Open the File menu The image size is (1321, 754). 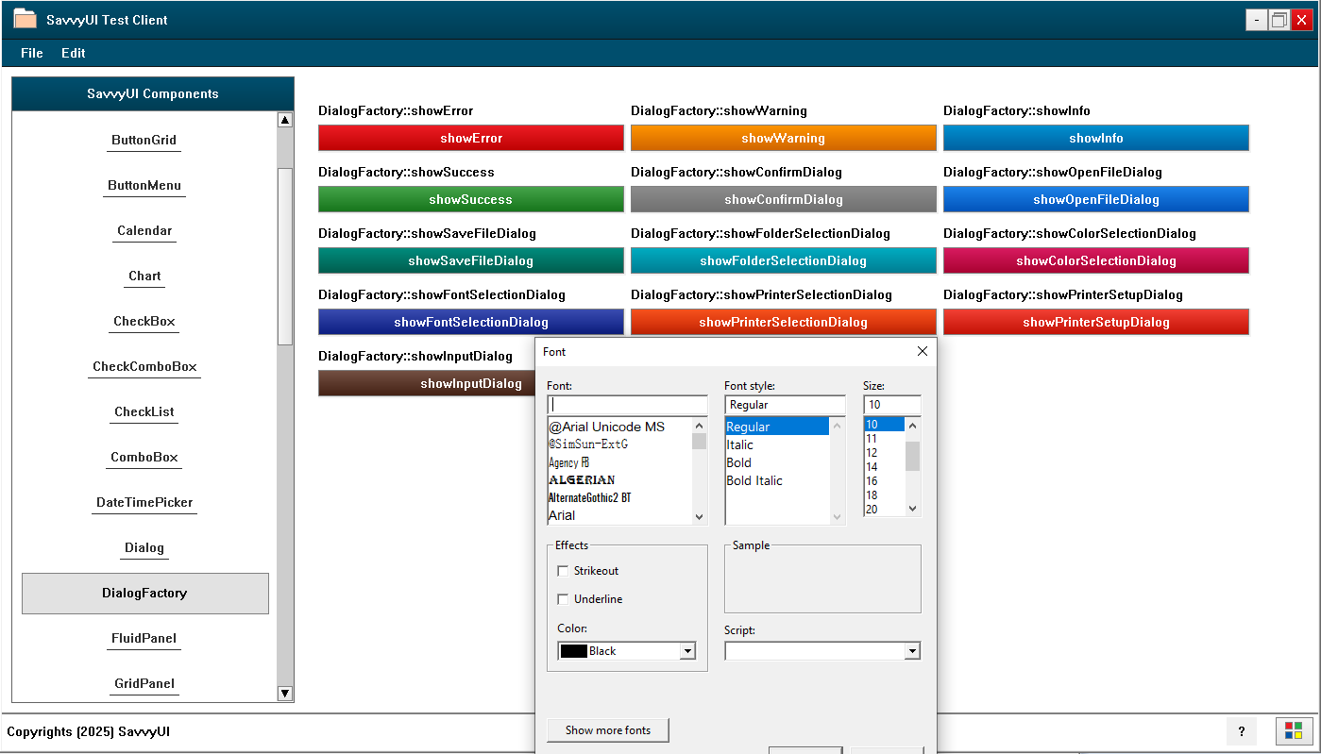pos(32,54)
